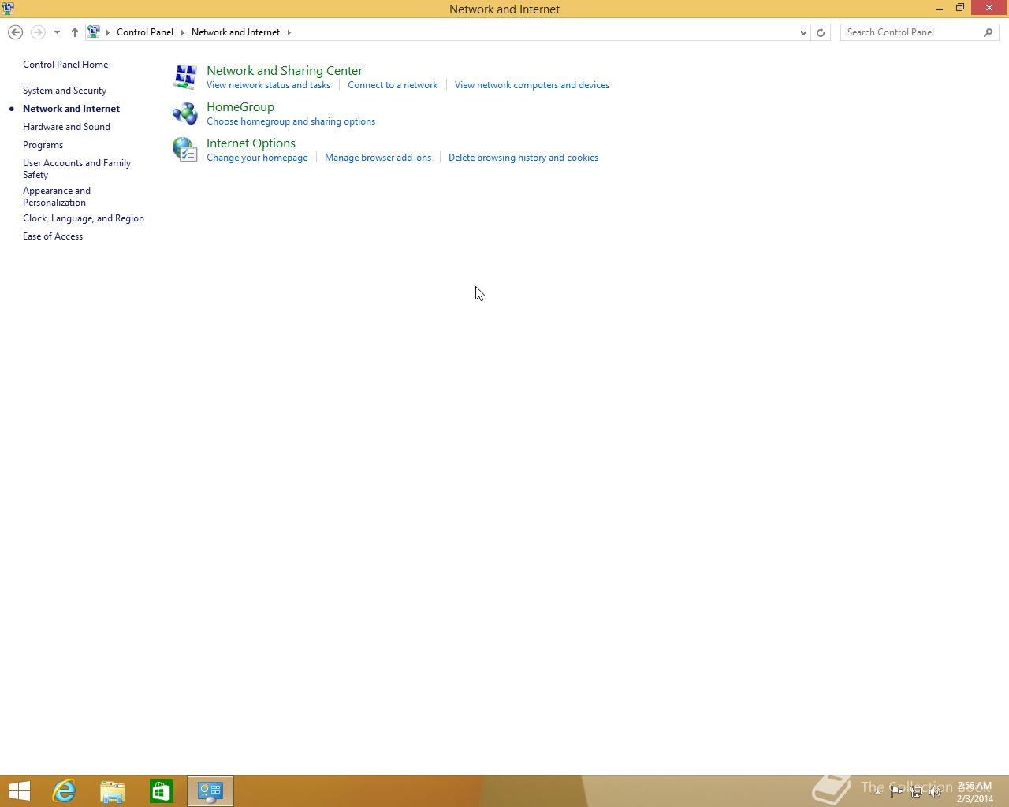1009x807 pixels.
Task: Open Ease of Access category
Action: click(x=53, y=236)
